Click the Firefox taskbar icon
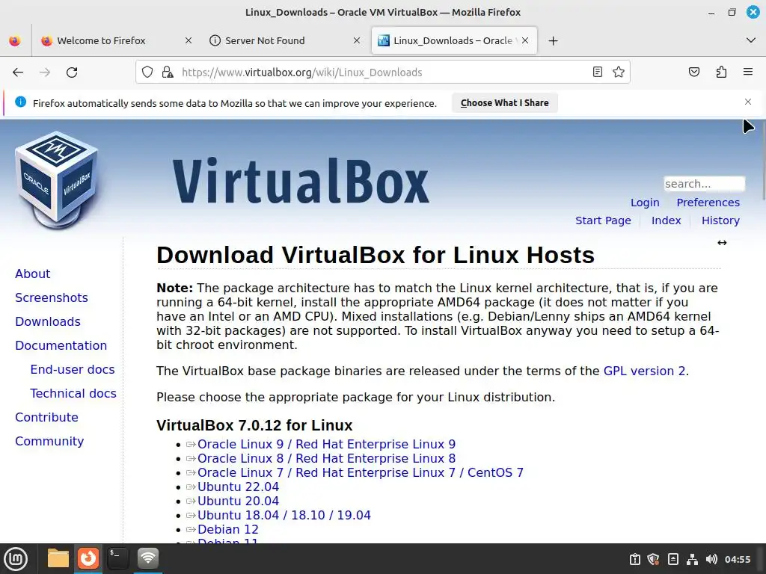The width and height of the screenshot is (766, 574). [88, 558]
